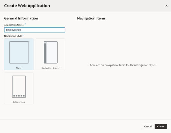Click the "Navigation Drawer" caption text
This screenshot has width=171, height=133.
click(x=50, y=68)
